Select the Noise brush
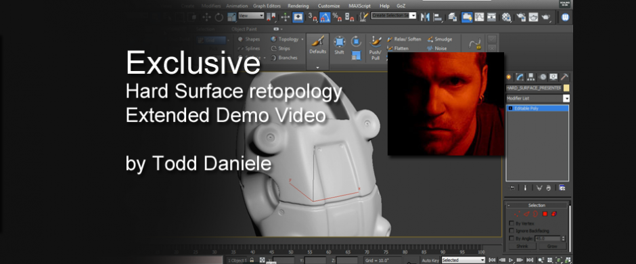This screenshot has width=636, height=264. [x=437, y=48]
